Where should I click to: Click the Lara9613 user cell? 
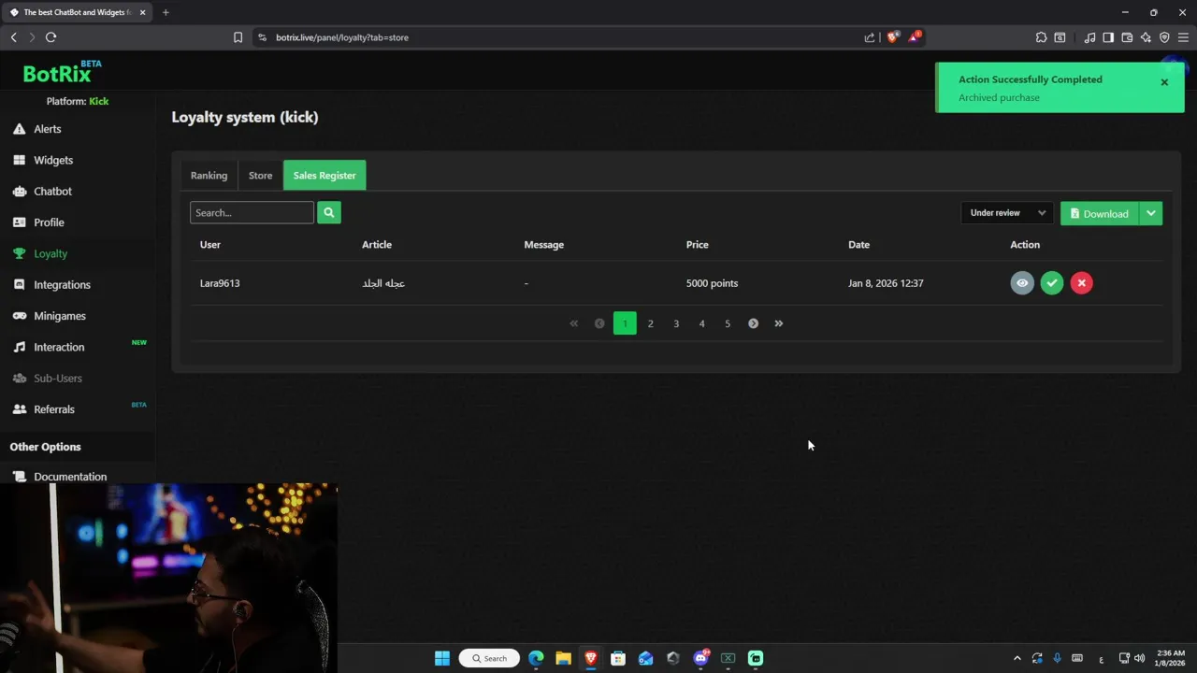point(220,283)
